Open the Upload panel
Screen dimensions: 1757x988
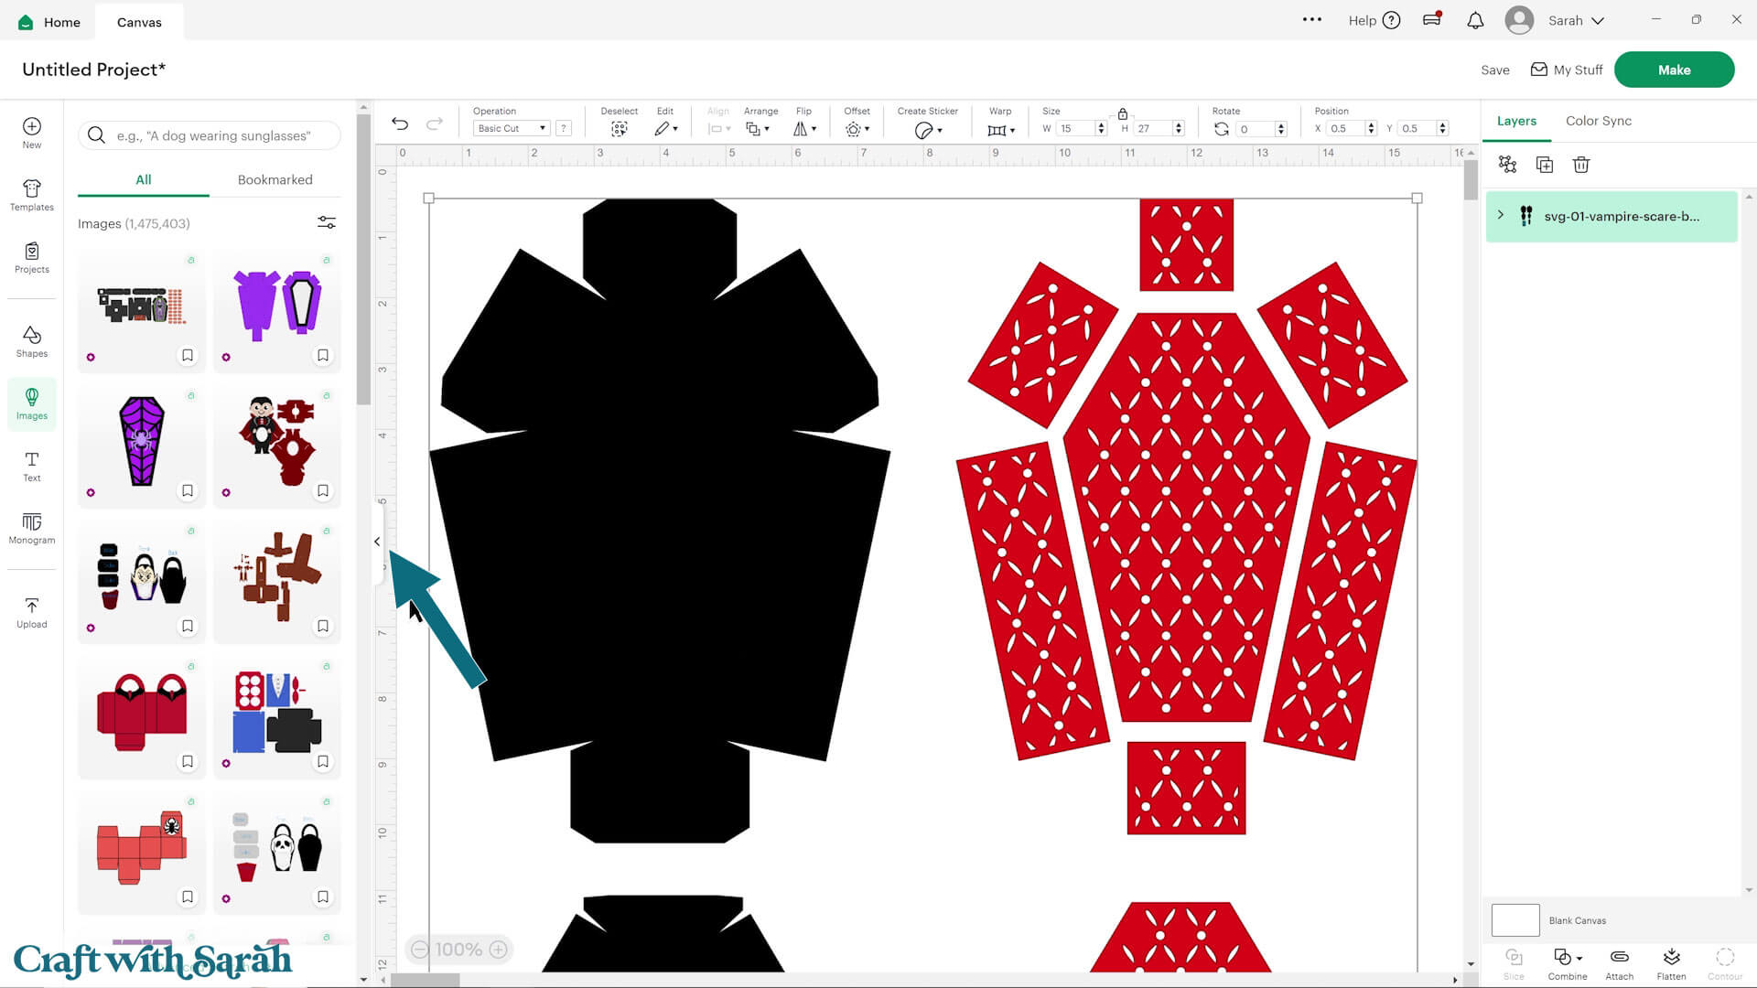pyautogui.click(x=32, y=611)
